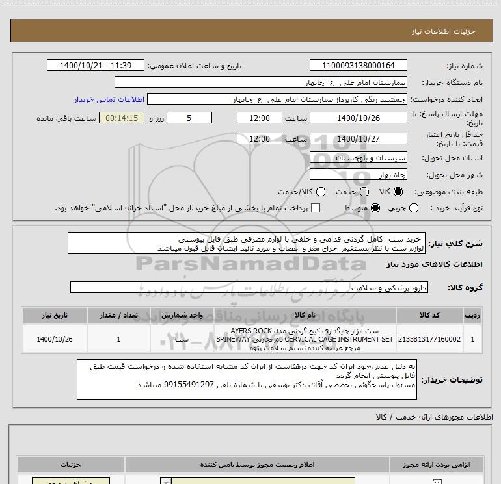Click the واحد شمارش column header
501x484 pixels.
(x=182, y=316)
